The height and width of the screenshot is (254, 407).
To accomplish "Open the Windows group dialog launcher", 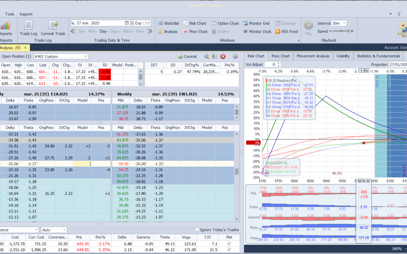I will click(x=298, y=41).
